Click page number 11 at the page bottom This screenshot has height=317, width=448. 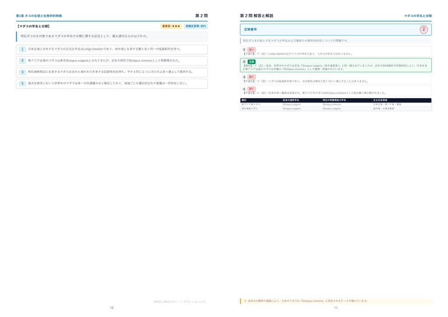click(336, 308)
